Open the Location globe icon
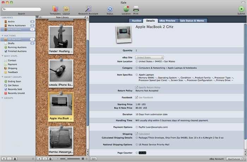The height and width of the screenshot is (162, 247). tap(126, 9)
